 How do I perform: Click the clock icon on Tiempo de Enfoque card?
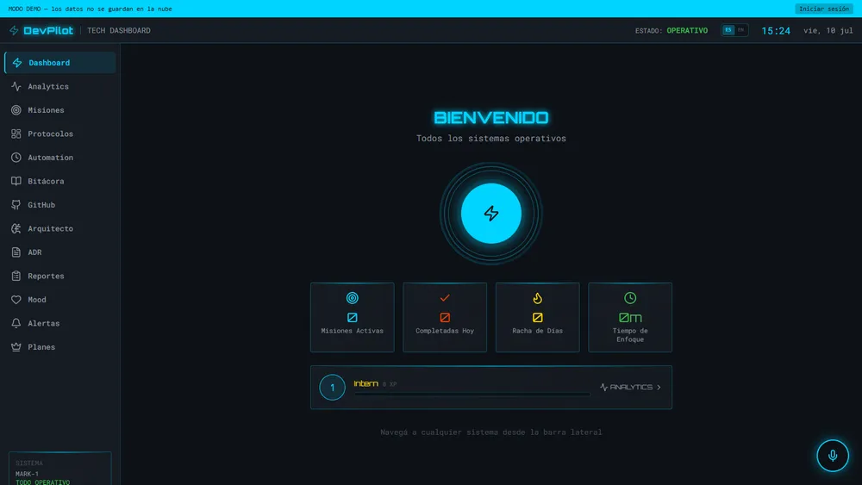pos(630,298)
